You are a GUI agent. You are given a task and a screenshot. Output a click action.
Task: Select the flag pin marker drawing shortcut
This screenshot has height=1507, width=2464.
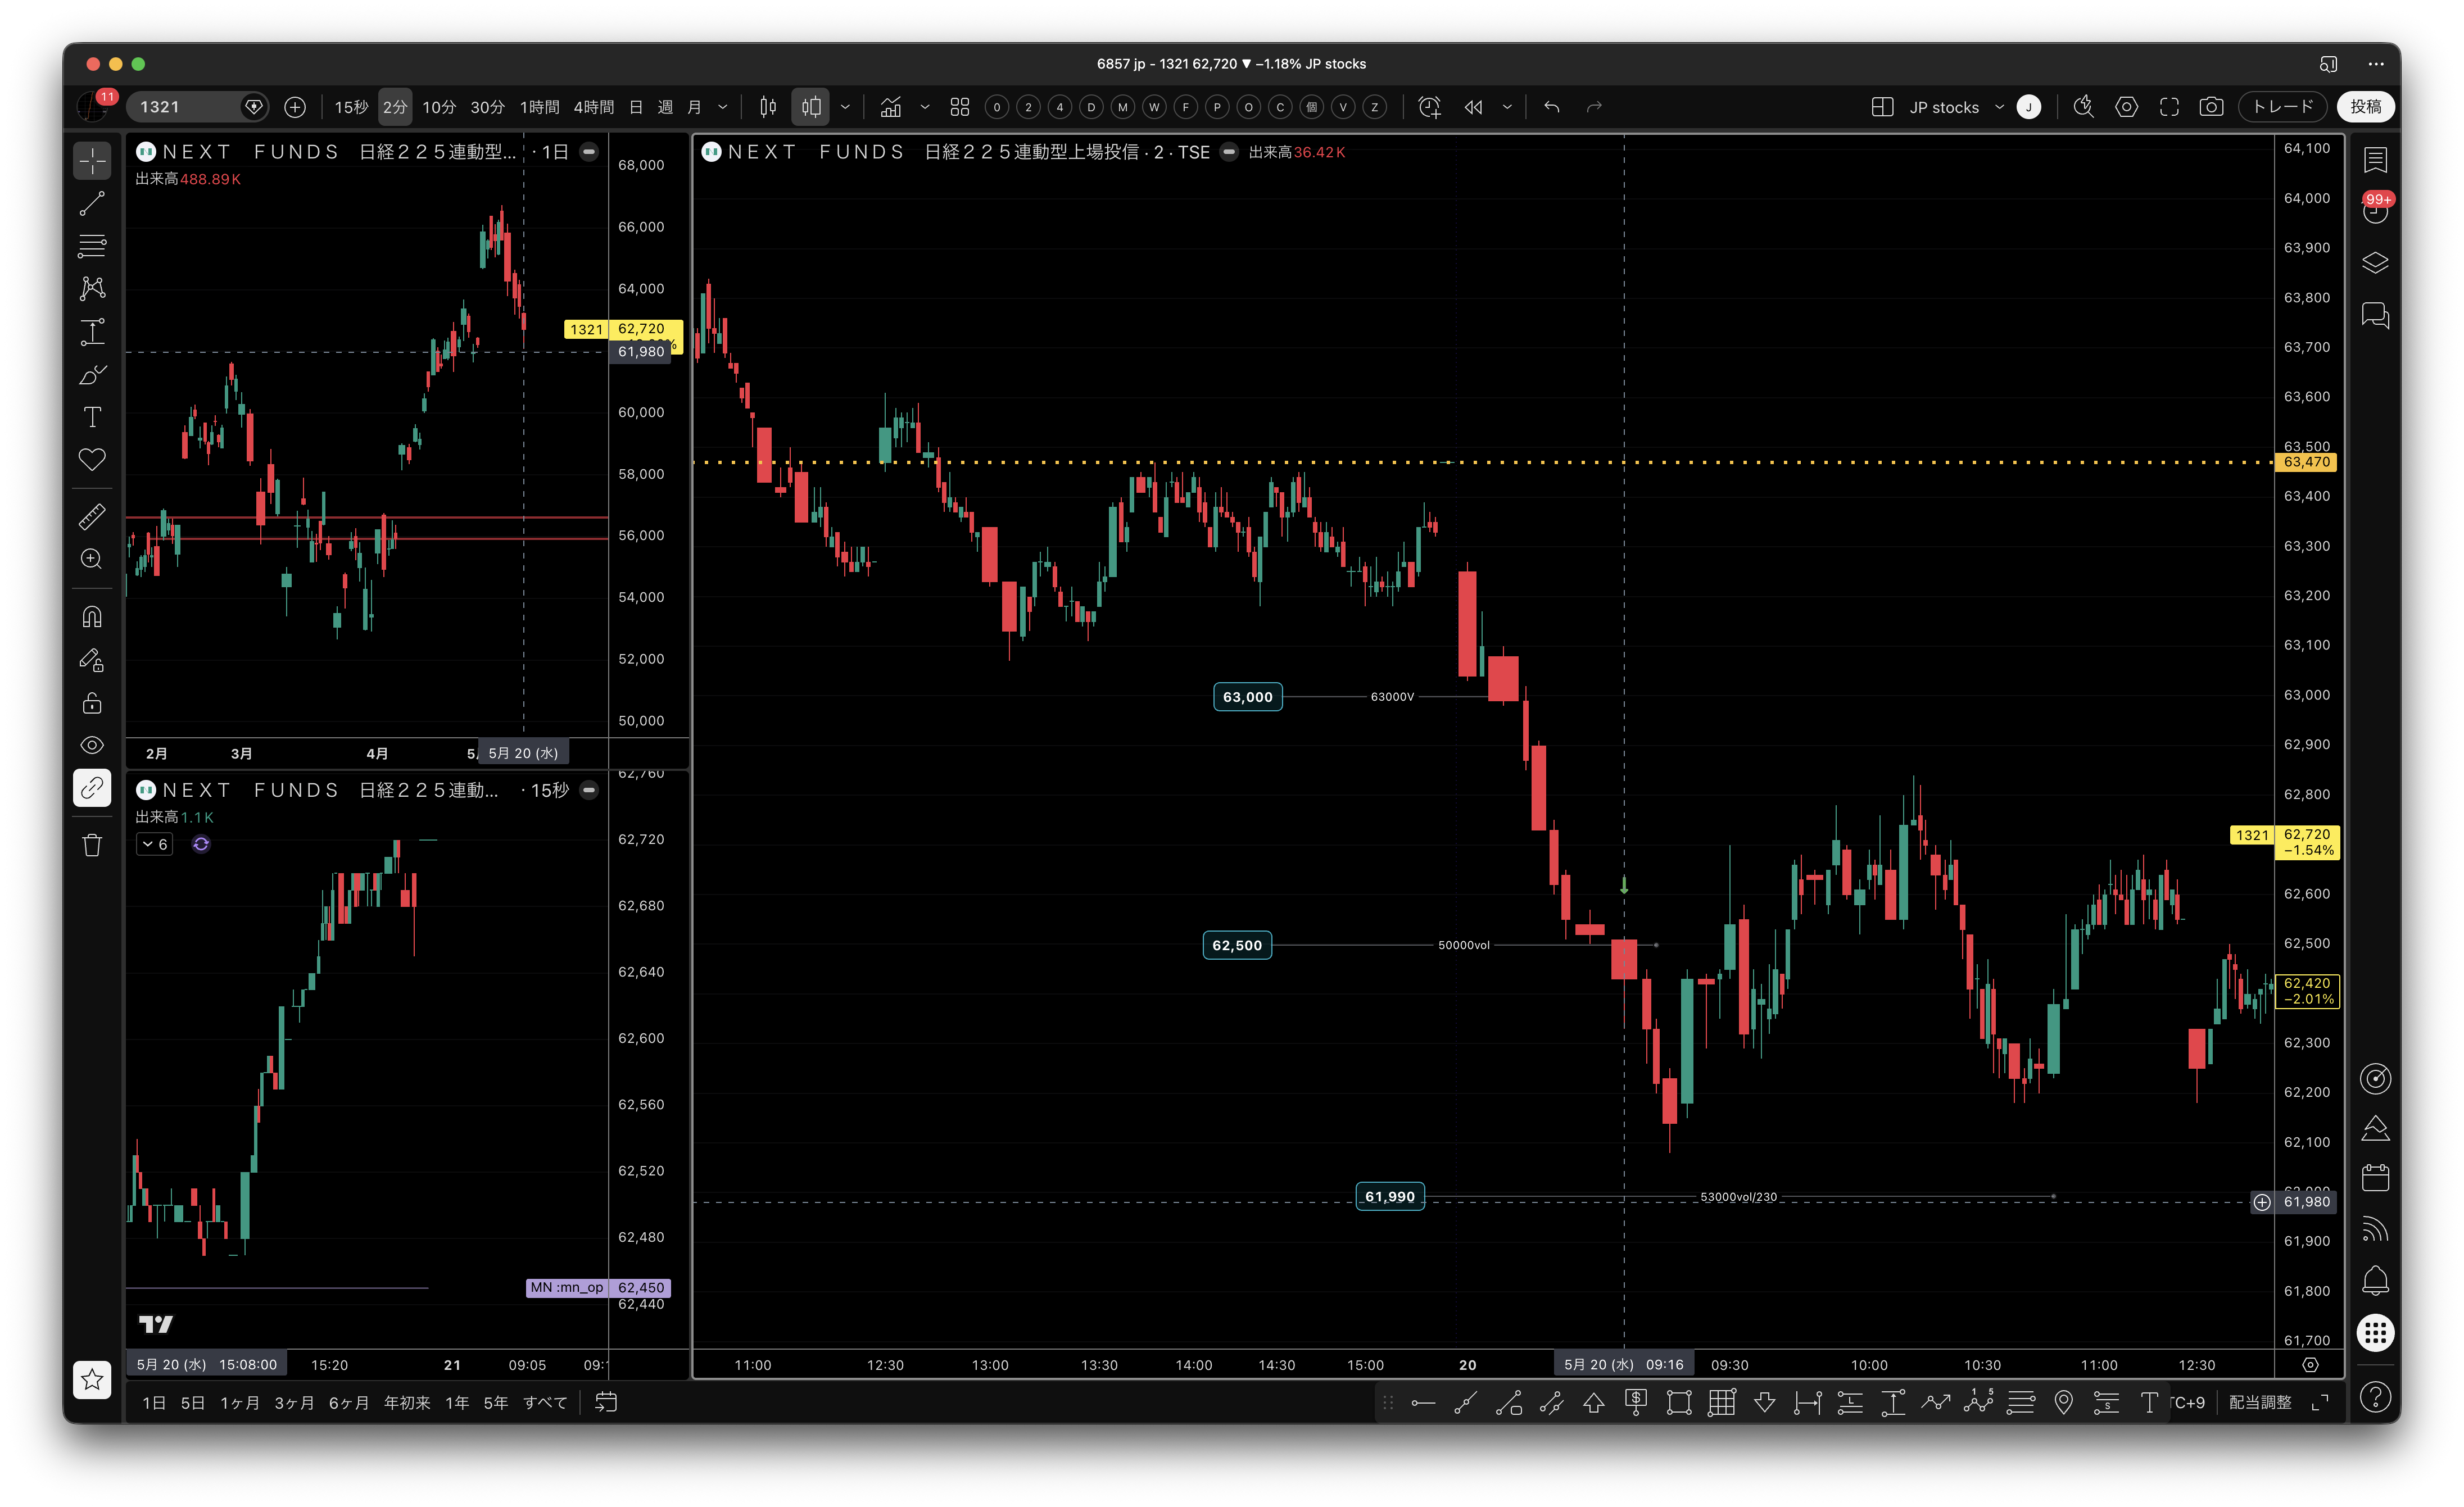[x=2063, y=1403]
